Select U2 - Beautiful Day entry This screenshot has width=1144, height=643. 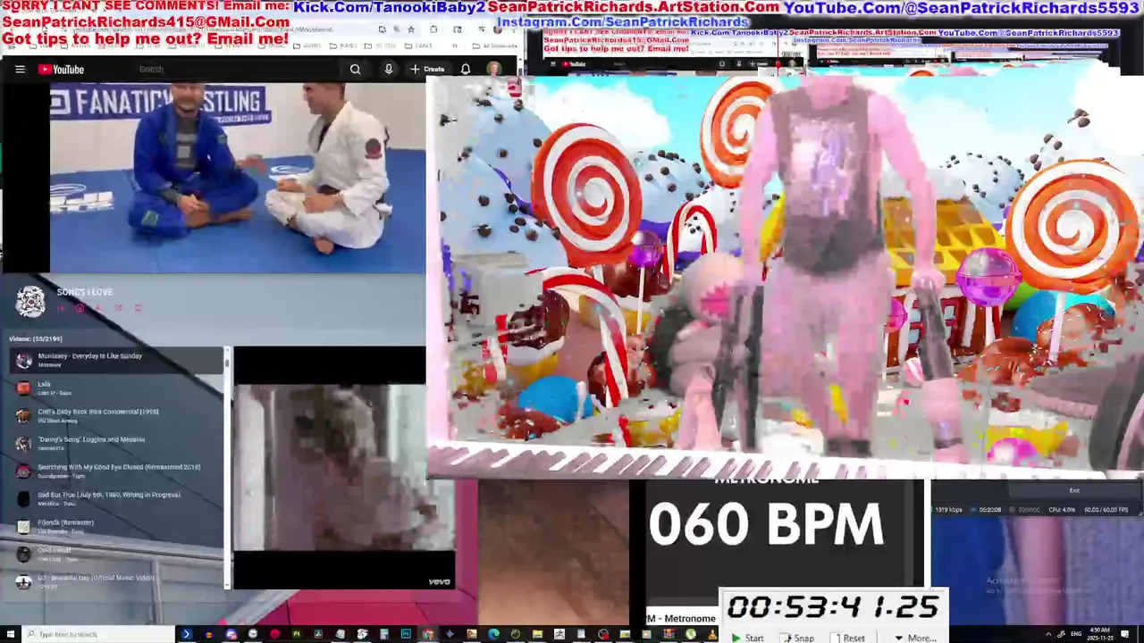(116, 580)
